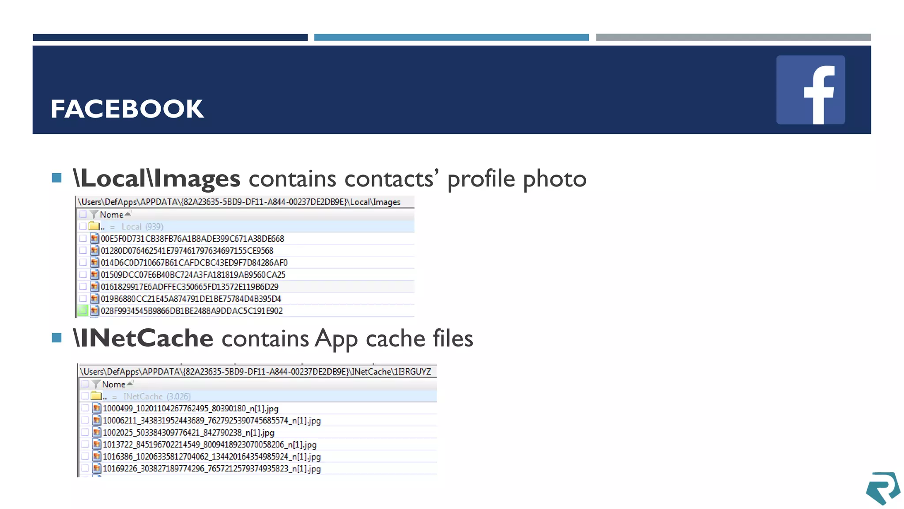Select 10169226_303827189774296_7657212579374935823_n[1].jpg
Image resolution: width=904 pixels, height=509 pixels.
pyautogui.click(x=212, y=469)
